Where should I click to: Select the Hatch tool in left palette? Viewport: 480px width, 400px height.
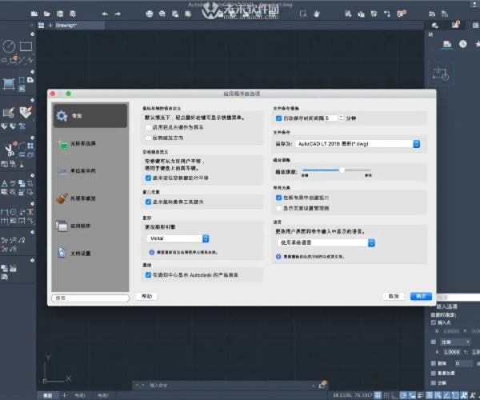[9, 83]
